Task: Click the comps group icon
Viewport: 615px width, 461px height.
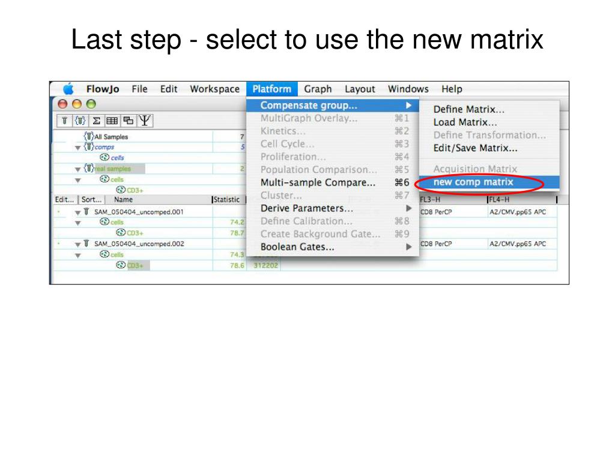Action: click(x=89, y=146)
